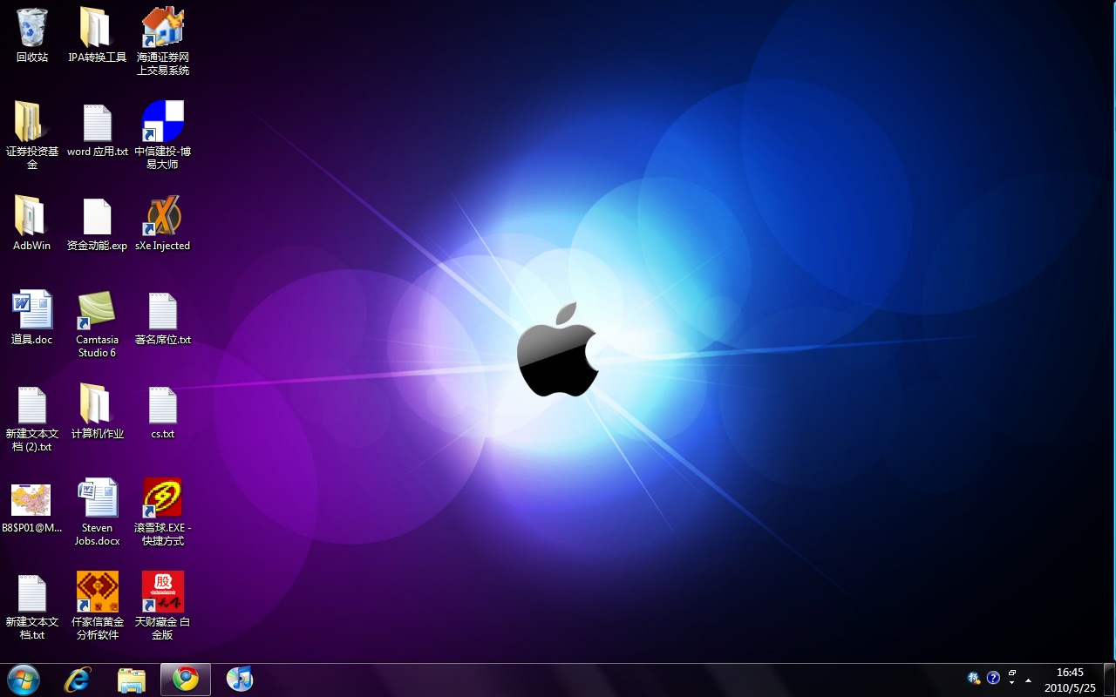Viewport: 1116px width, 697px height.
Task: Open the 回收站 recycle bin icon
Action: click(32, 35)
